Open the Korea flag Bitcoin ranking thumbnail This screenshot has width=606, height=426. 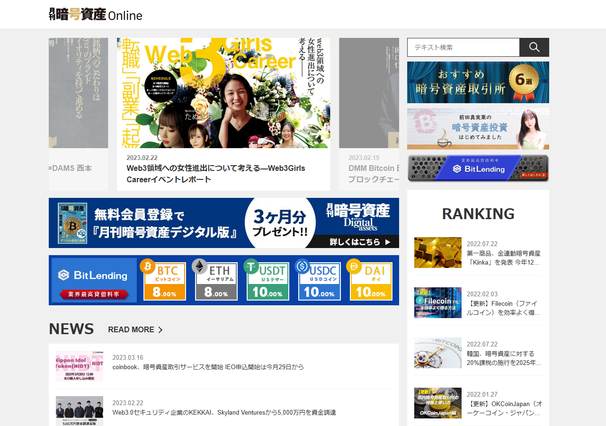438,353
